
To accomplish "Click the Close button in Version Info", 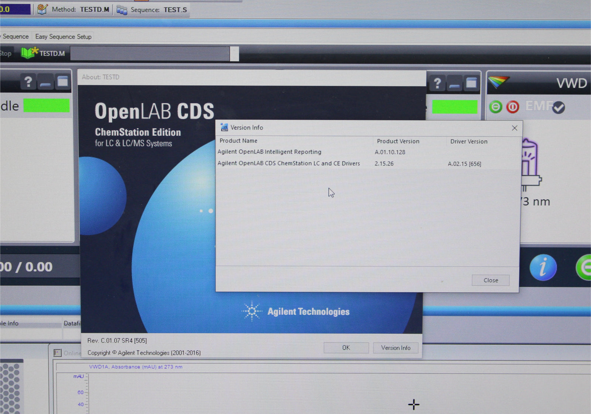I will pos(491,280).
